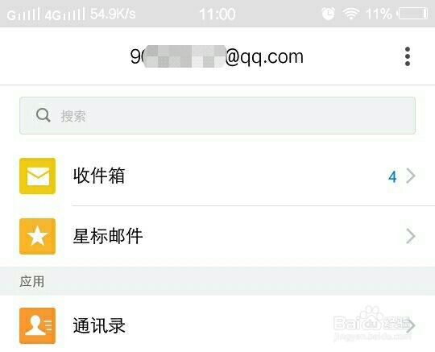Expand 通讯录 with its chevron arrow
This screenshot has width=435, height=352.
point(410,325)
